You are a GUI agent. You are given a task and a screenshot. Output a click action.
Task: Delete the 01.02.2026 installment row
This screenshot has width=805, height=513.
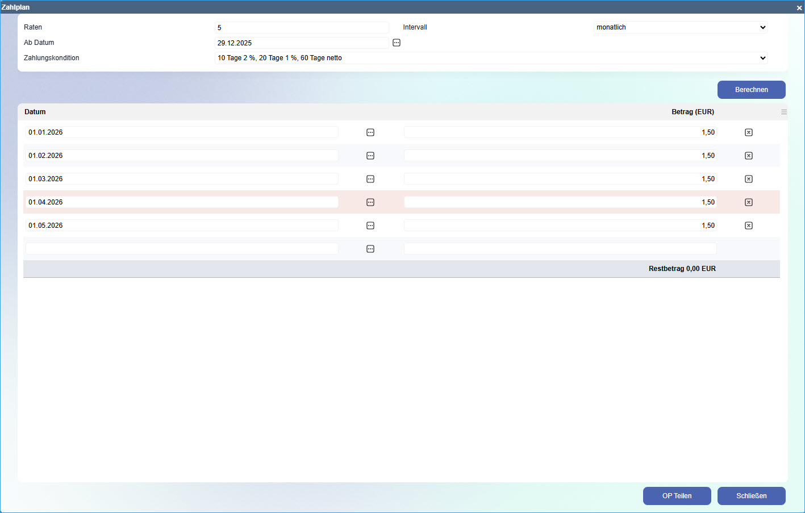click(749, 156)
